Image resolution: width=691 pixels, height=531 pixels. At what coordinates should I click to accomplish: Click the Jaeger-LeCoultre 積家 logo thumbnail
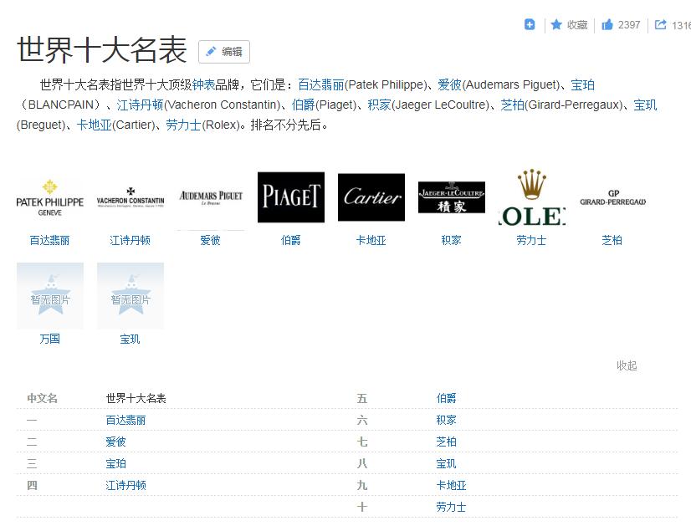tap(452, 197)
